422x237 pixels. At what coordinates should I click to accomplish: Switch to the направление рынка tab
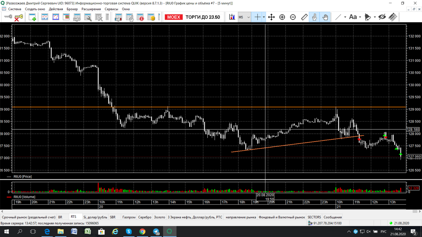click(241, 217)
